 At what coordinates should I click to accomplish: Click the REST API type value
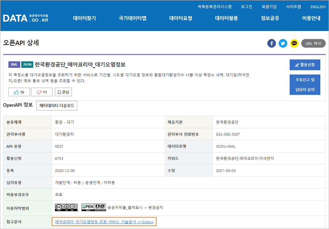(59, 146)
